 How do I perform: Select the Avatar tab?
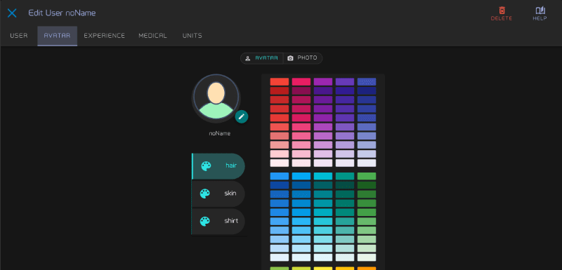[x=57, y=36]
